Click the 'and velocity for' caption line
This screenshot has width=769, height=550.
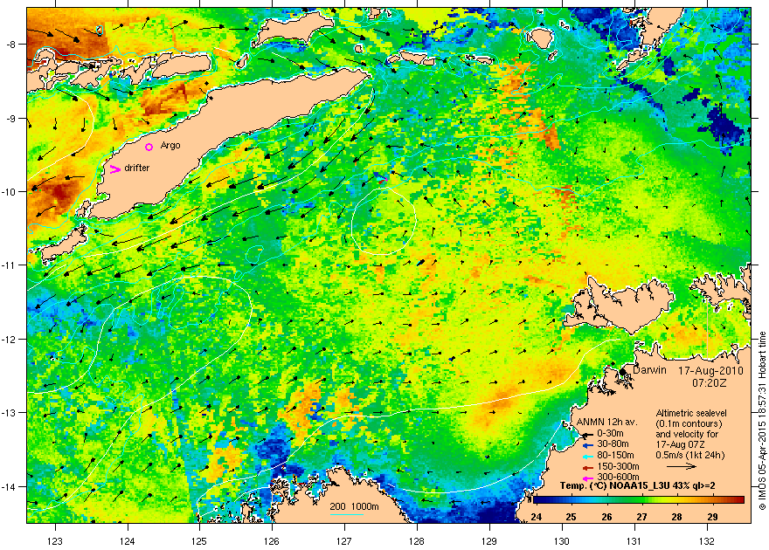tap(687, 434)
